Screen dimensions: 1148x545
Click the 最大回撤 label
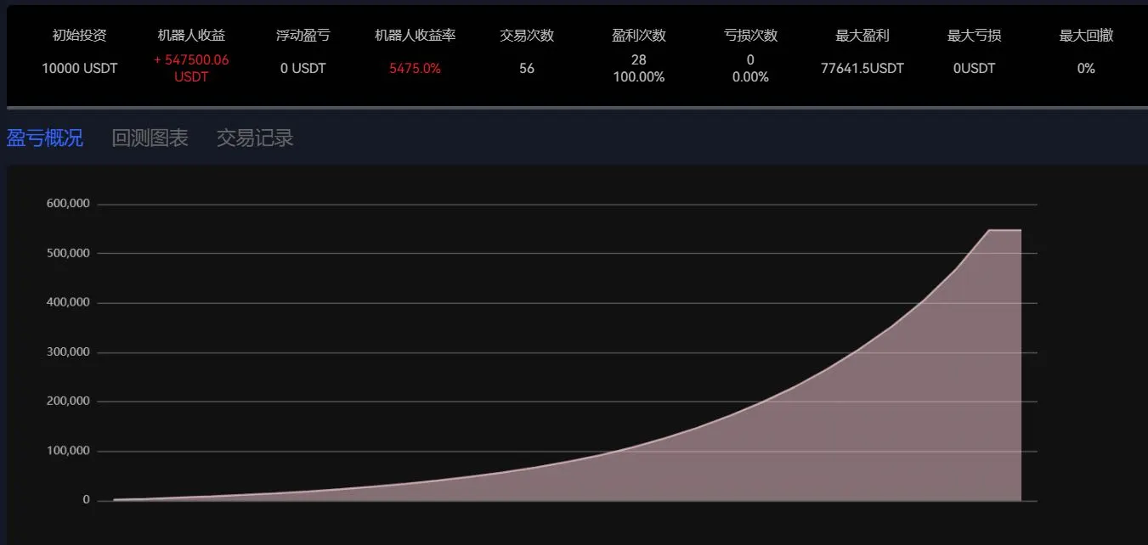(x=1086, y=36)
